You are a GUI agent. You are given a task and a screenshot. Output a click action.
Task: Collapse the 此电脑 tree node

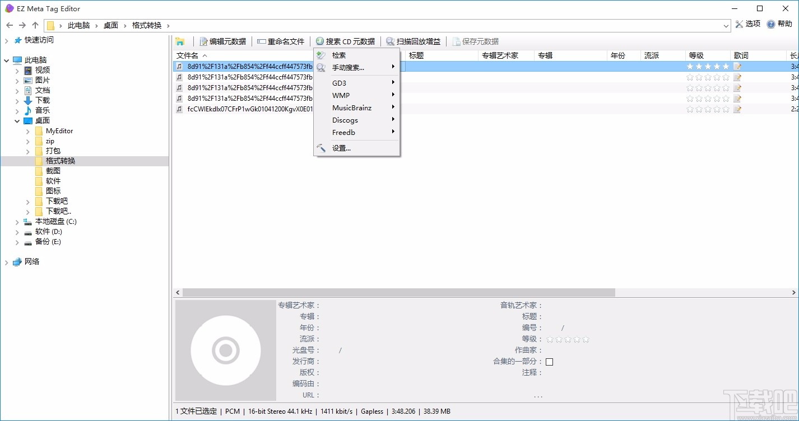6,60
